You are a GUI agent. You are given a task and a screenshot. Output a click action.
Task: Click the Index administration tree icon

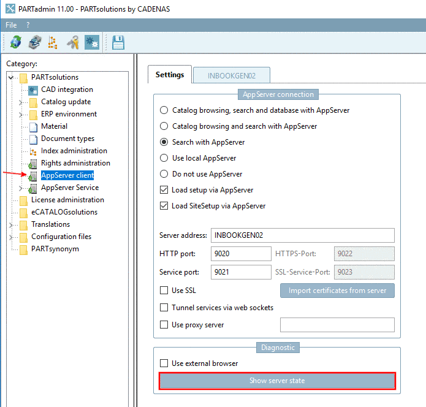(33, 151)
